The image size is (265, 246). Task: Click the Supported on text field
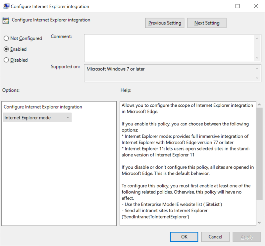click(169, 73)
